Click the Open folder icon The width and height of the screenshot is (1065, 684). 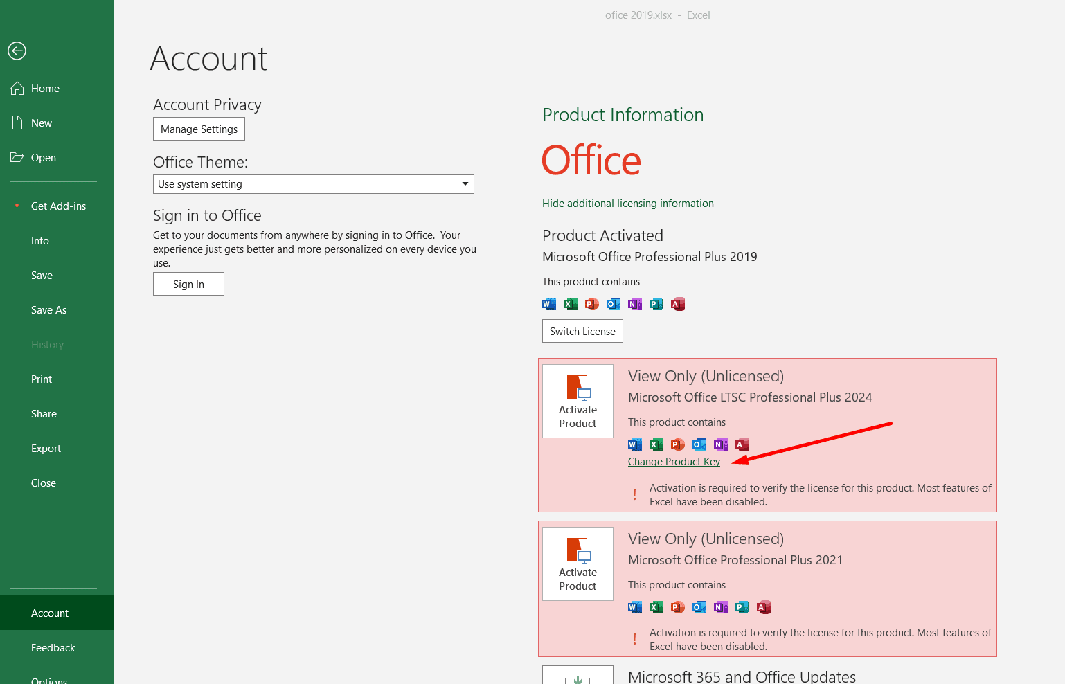(x=17, y=158)
